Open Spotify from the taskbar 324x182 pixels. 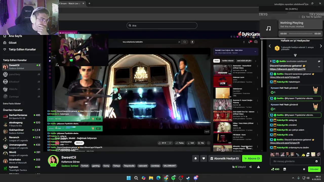pyautogui.click(x=173, y=178)
